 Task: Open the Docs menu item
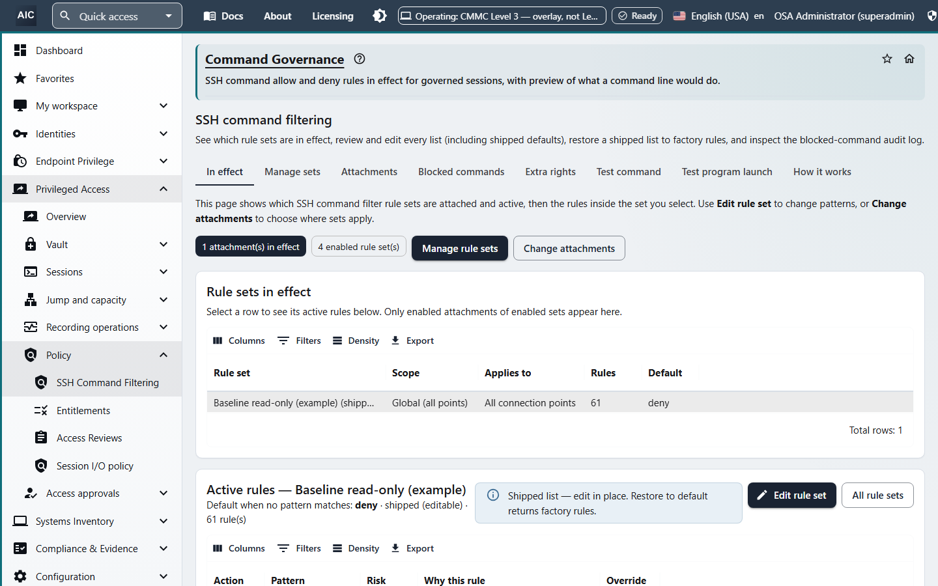point(223,16)
